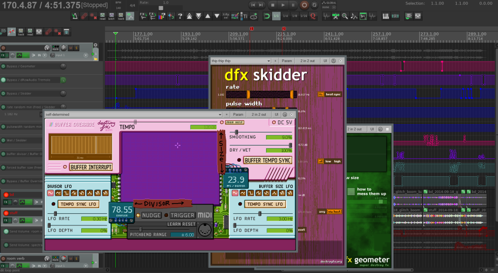Click the double down arrow toolbar icon
498x273 pixels.
(x=198, y=16)
